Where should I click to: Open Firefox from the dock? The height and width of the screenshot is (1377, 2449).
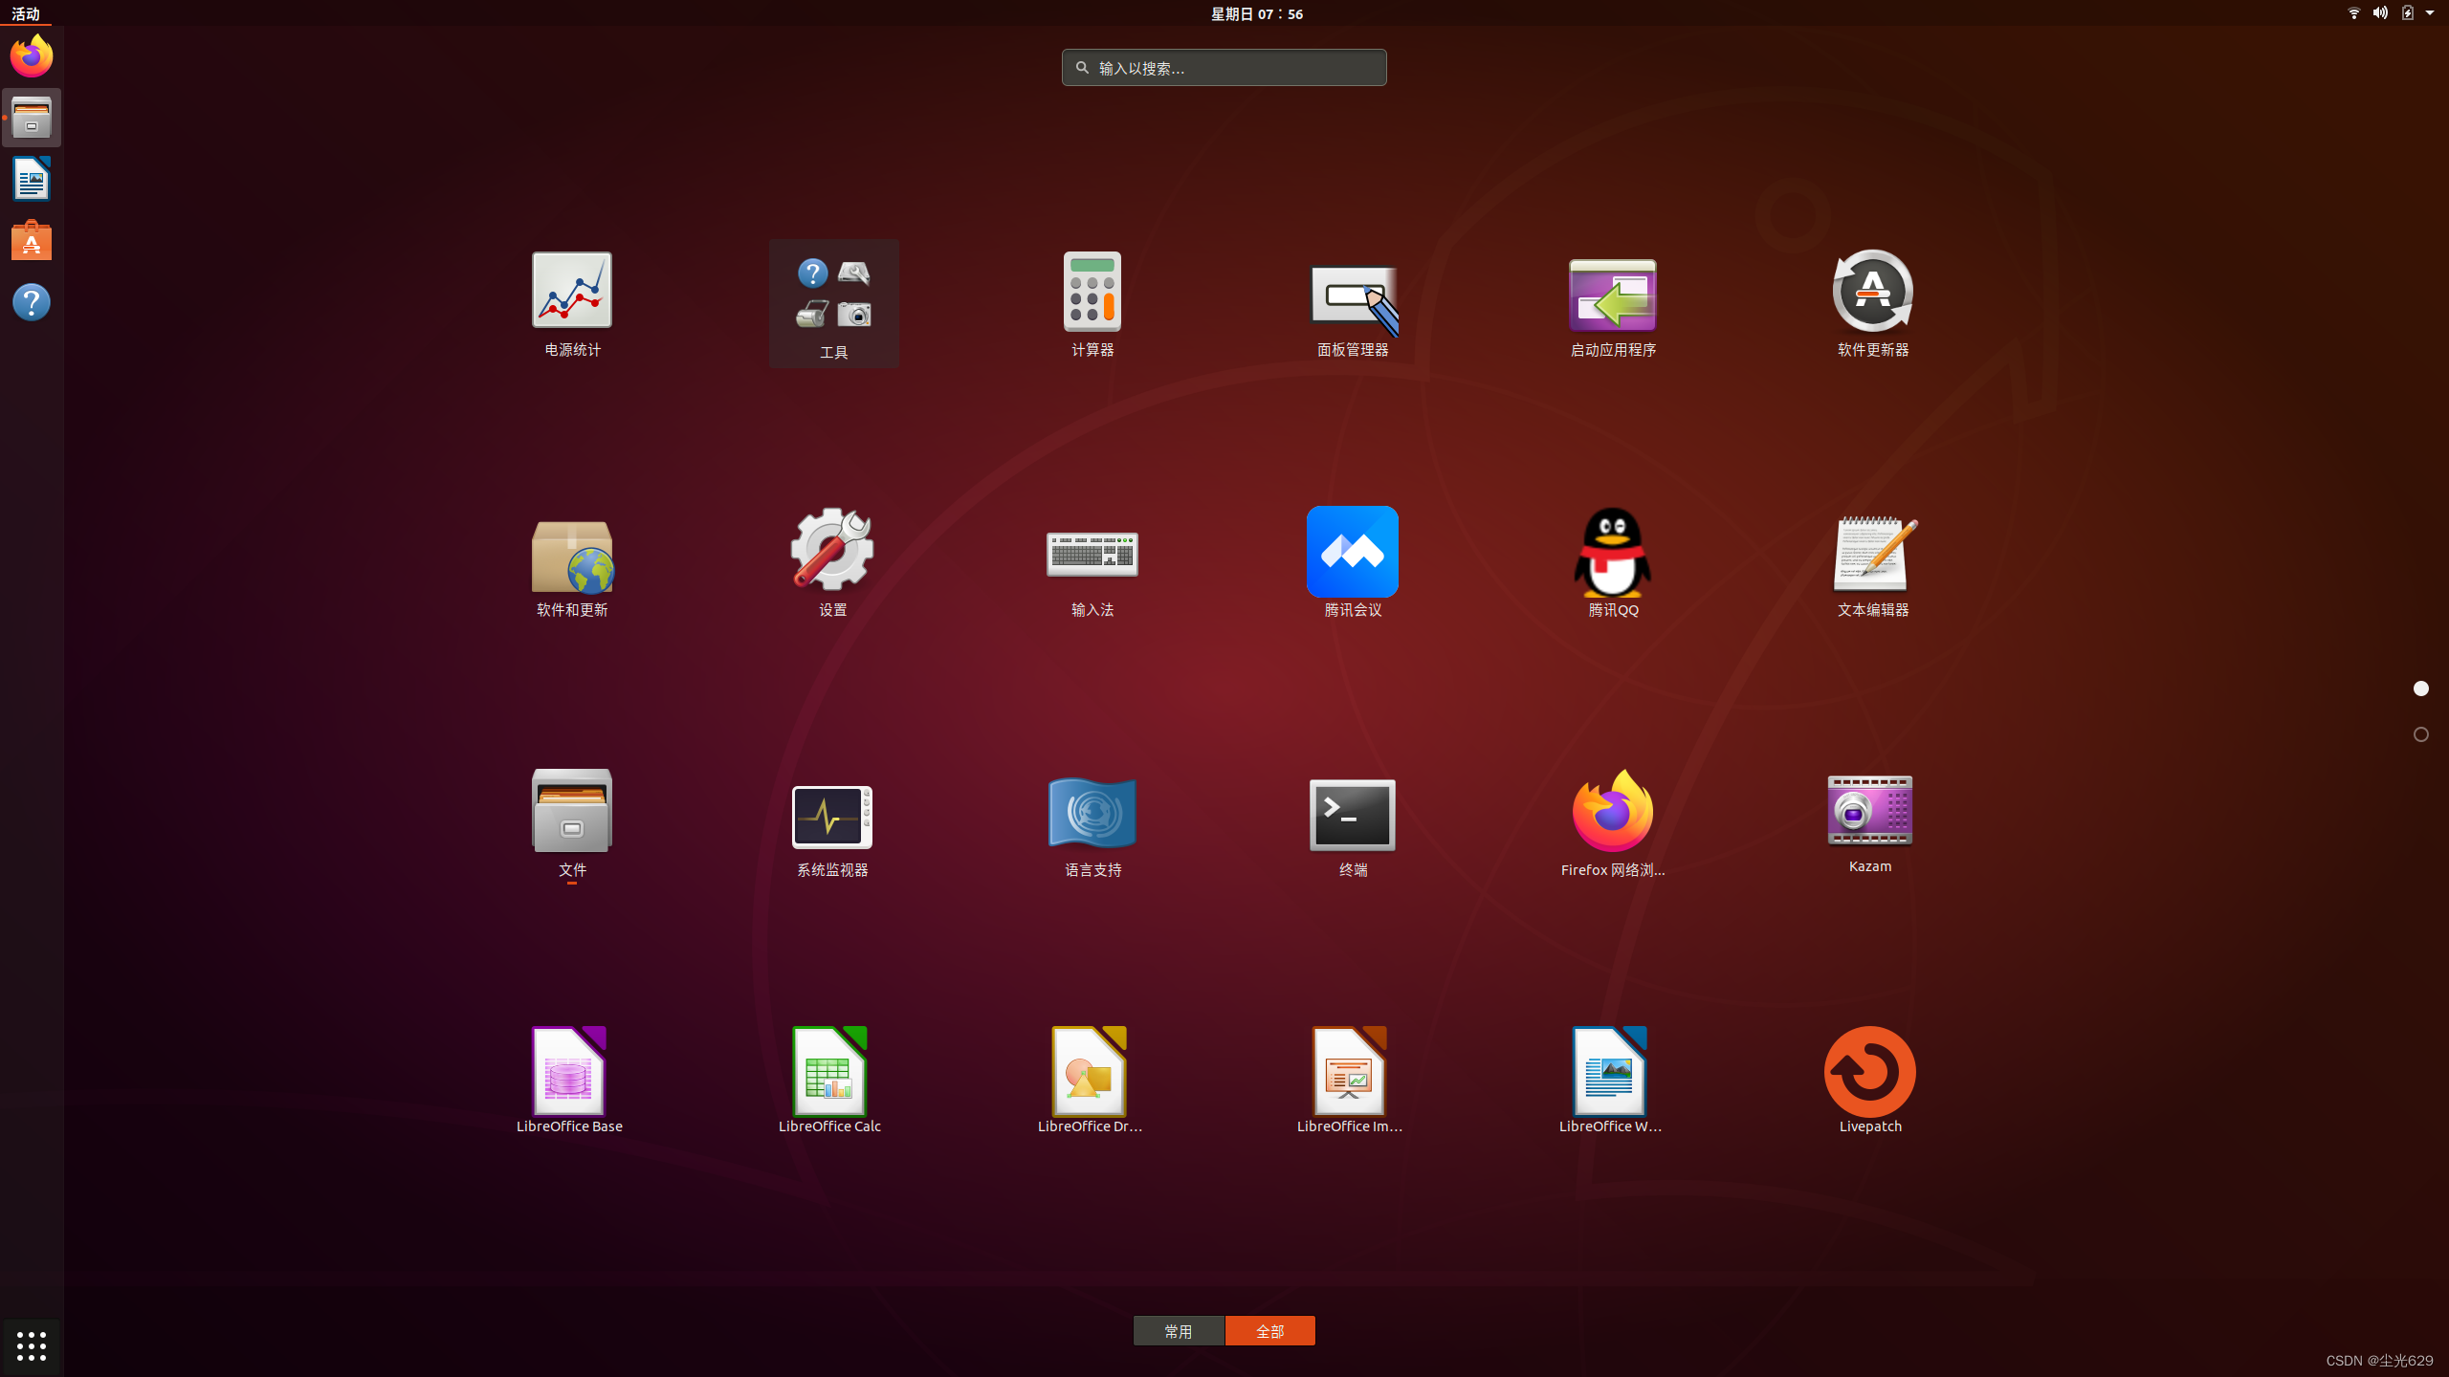[32, 55]
